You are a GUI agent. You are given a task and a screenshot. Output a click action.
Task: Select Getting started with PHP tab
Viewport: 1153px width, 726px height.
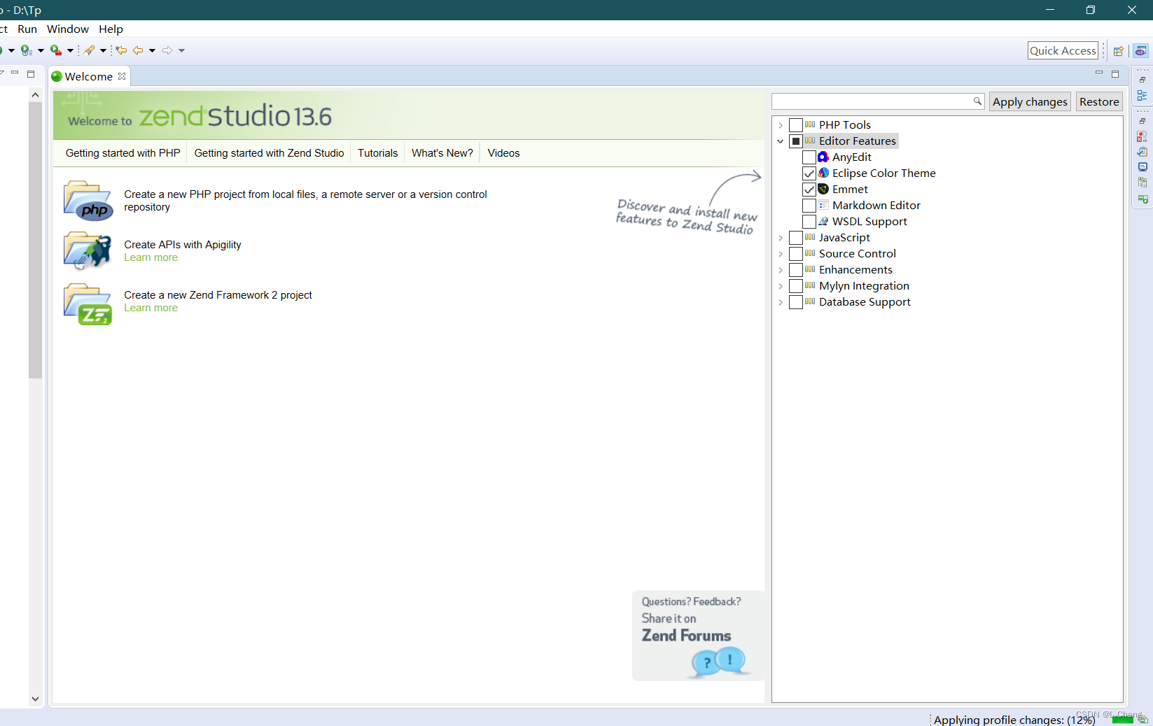click(123, 153)
